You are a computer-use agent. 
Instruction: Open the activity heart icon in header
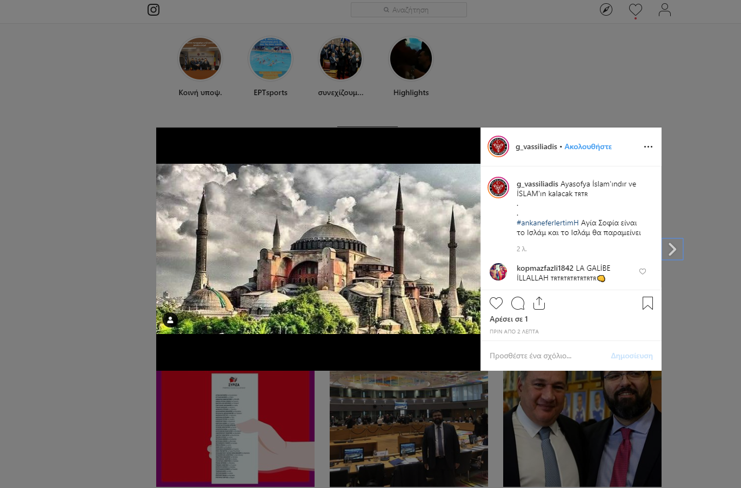click(635, 10)
